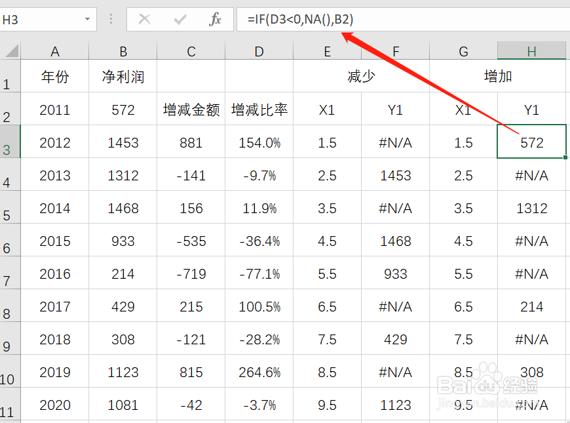
Task: Click selected cell H3 showing 572
Action: (x=531, y=142)
